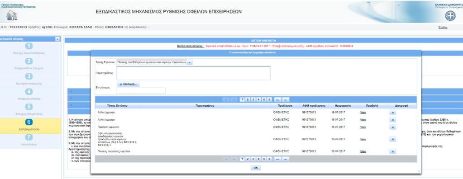Go to step 3 circle icon in sidebar

tap(29, 76)
